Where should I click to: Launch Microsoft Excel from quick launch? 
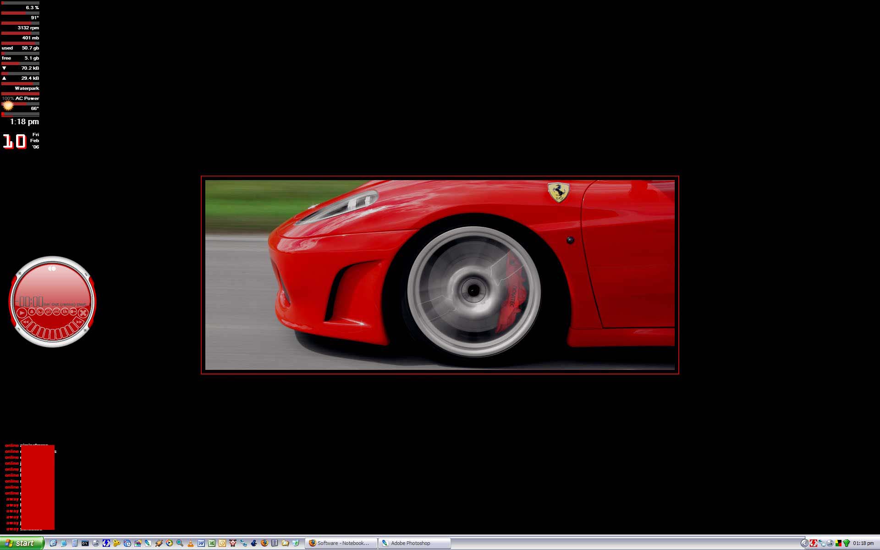coord(211,543)
